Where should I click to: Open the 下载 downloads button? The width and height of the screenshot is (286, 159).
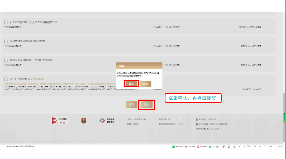click(x=247, y=147)
